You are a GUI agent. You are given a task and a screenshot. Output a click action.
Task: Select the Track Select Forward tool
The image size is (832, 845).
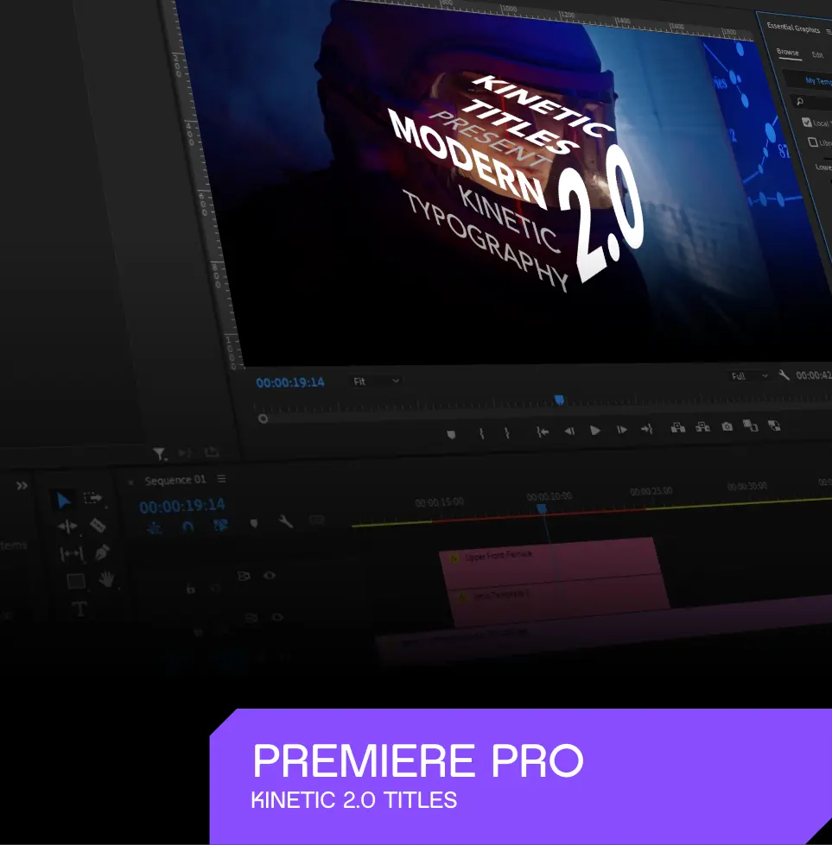[92, 498]
